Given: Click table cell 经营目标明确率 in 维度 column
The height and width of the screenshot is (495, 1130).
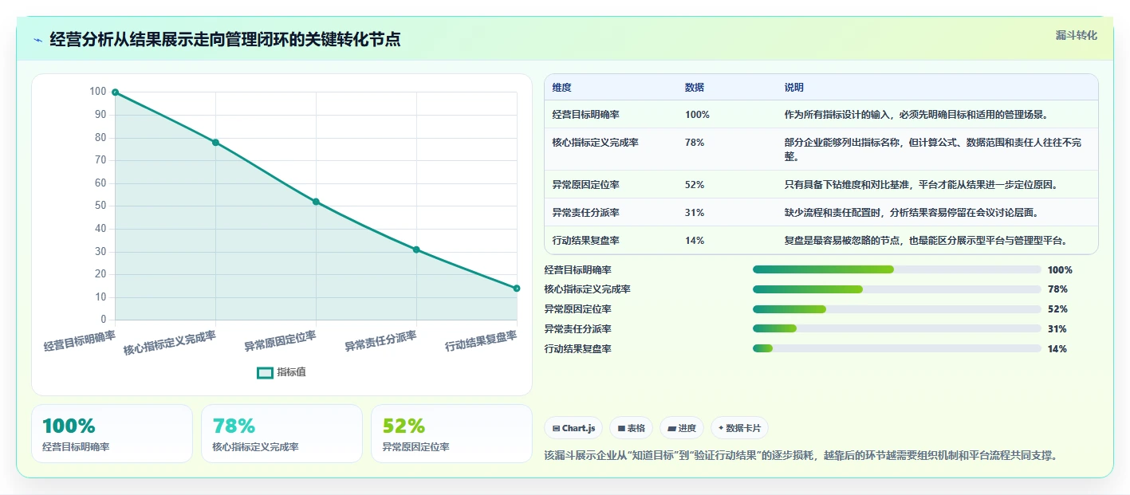Looking at the screenshot, I should (585, 115).
